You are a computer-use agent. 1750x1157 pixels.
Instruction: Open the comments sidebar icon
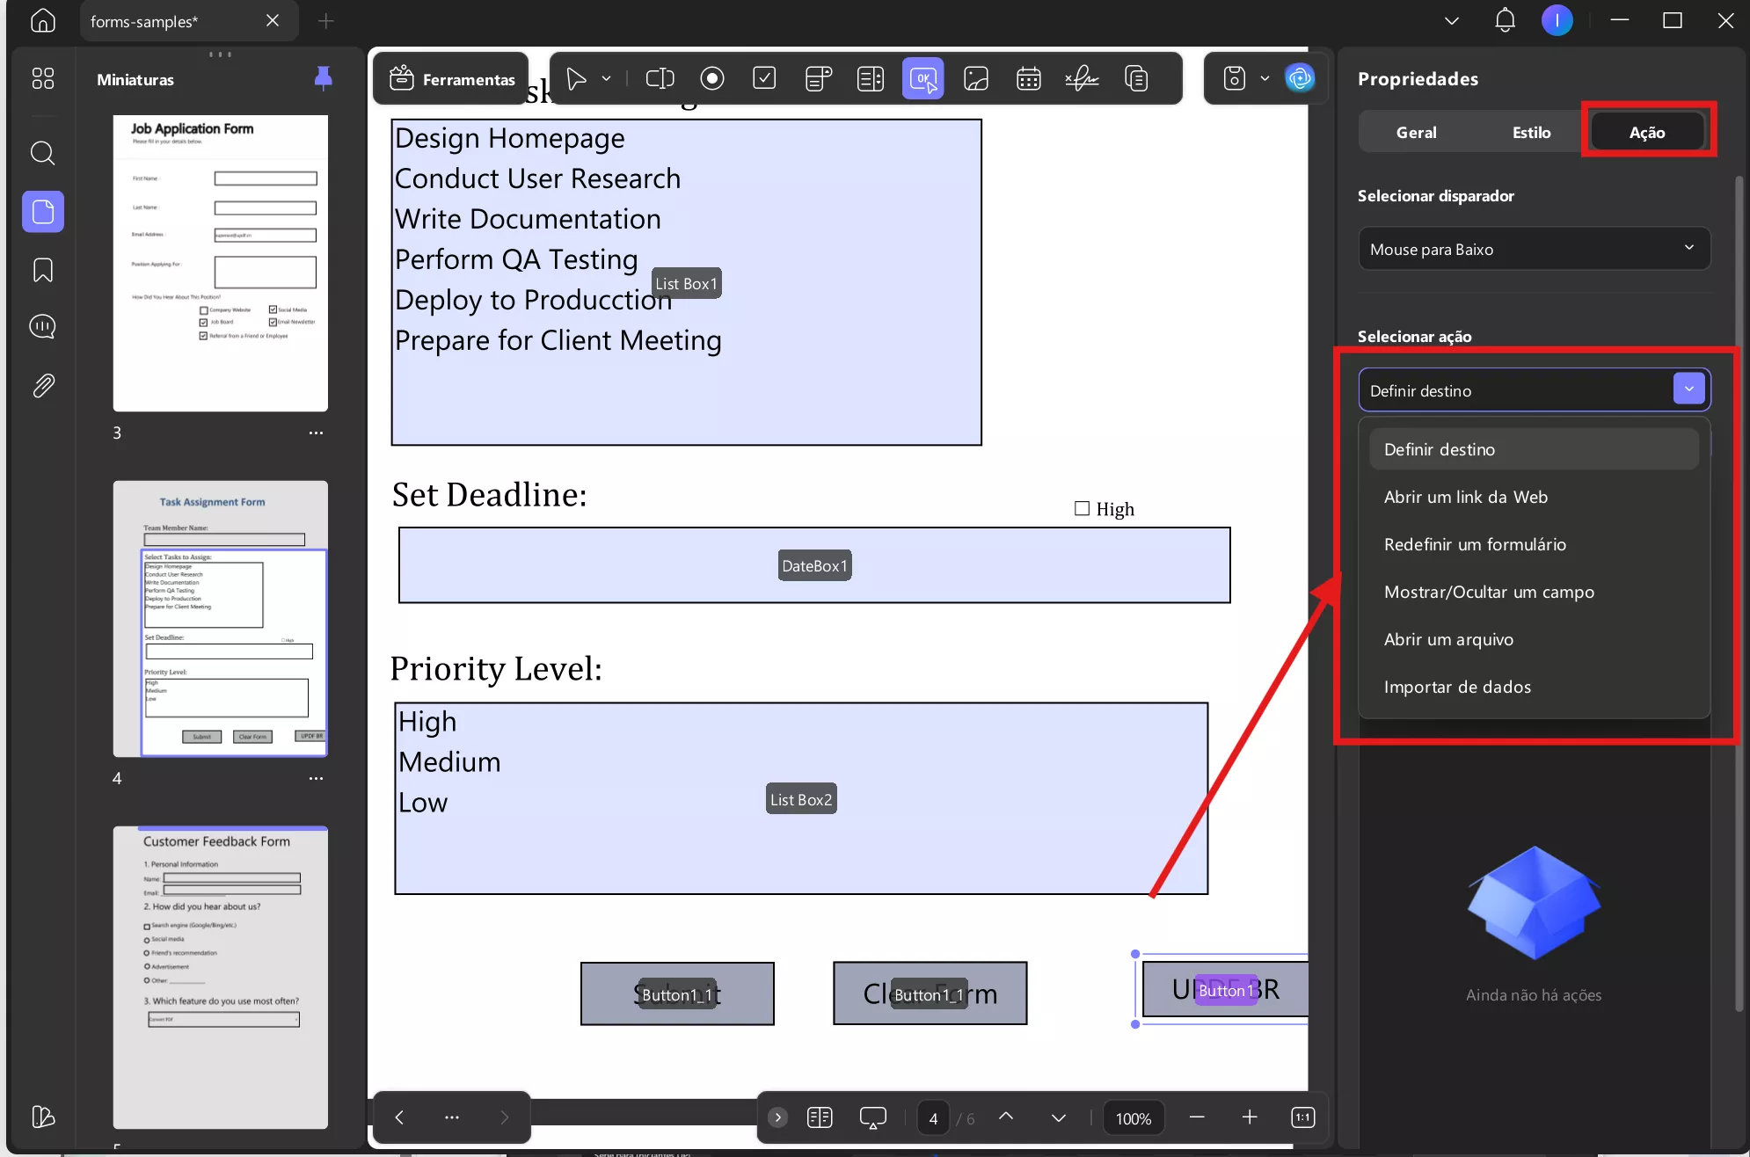tap(42, 326)
